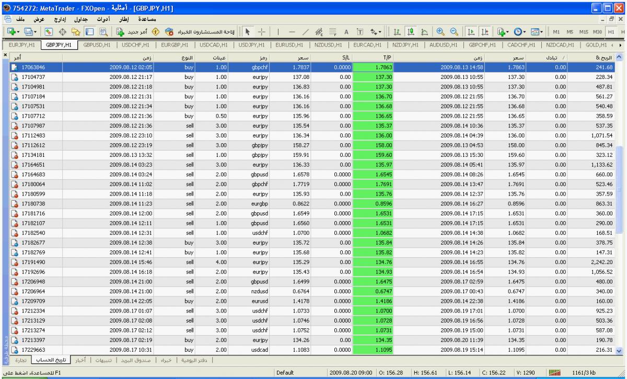The image size is (627, 379).
Task: Switch to the GBPUSD,H1 chart tab
Action: click(x=97, y=45)
